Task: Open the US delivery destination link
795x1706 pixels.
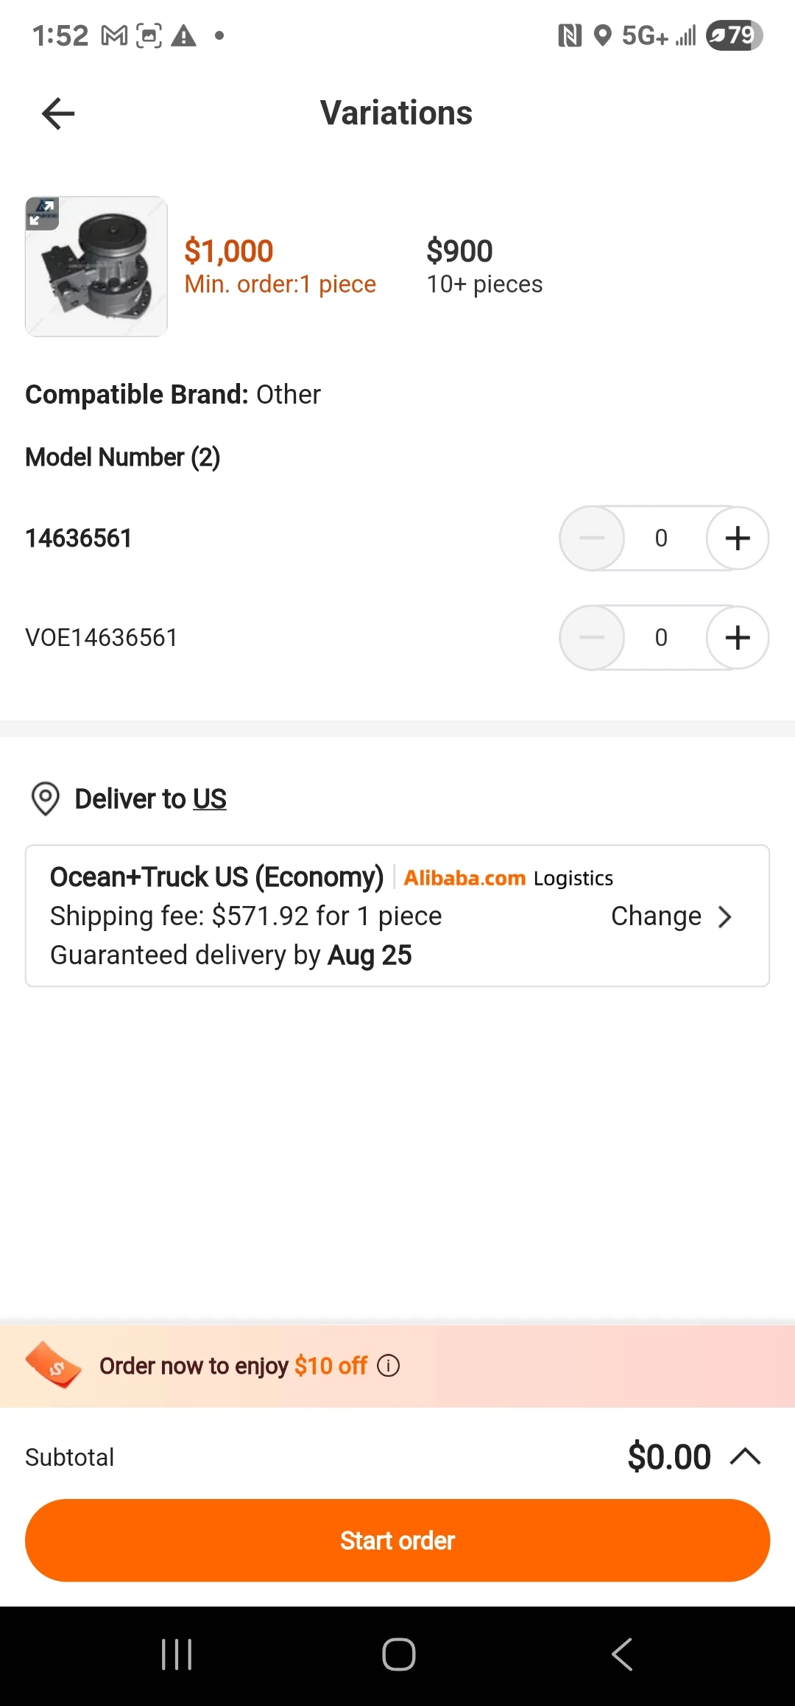Action: click(x=210, y=799)
